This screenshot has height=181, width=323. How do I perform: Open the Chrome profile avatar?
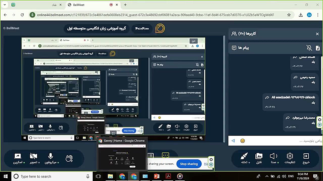point(309,15)
